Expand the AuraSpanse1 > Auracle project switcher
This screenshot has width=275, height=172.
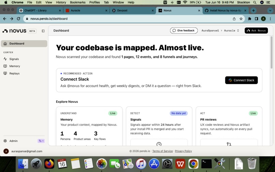(x=220, y=30)
